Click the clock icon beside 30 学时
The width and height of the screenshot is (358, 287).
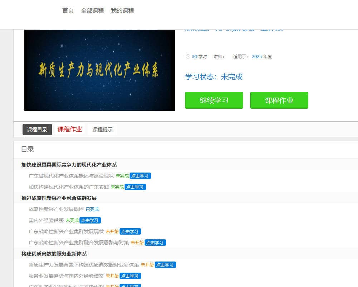coord(188,57)
